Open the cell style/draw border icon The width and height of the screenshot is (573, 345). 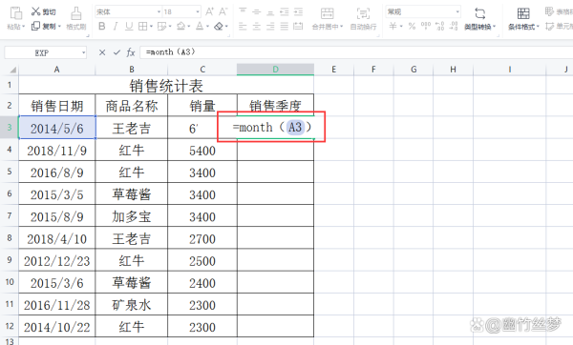161,27
